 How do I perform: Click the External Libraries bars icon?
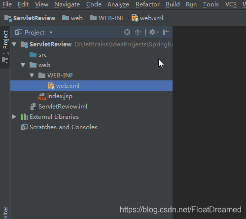click(x=24, y=117)
